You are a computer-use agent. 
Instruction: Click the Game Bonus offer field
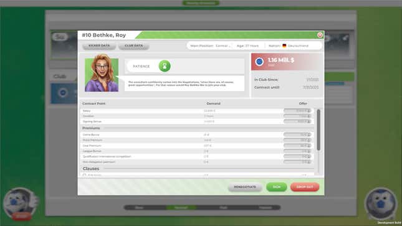tap(297, 134)
